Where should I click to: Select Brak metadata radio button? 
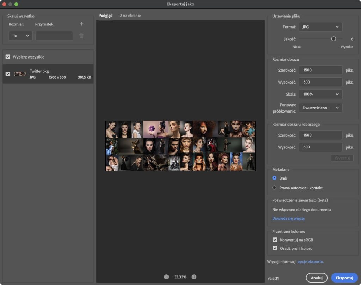click(x=275, y=178)
